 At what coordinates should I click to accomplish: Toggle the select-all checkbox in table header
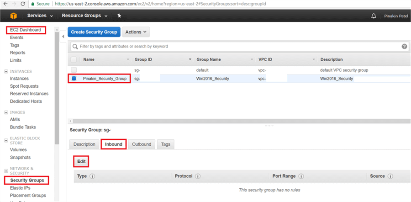[74, 59]
